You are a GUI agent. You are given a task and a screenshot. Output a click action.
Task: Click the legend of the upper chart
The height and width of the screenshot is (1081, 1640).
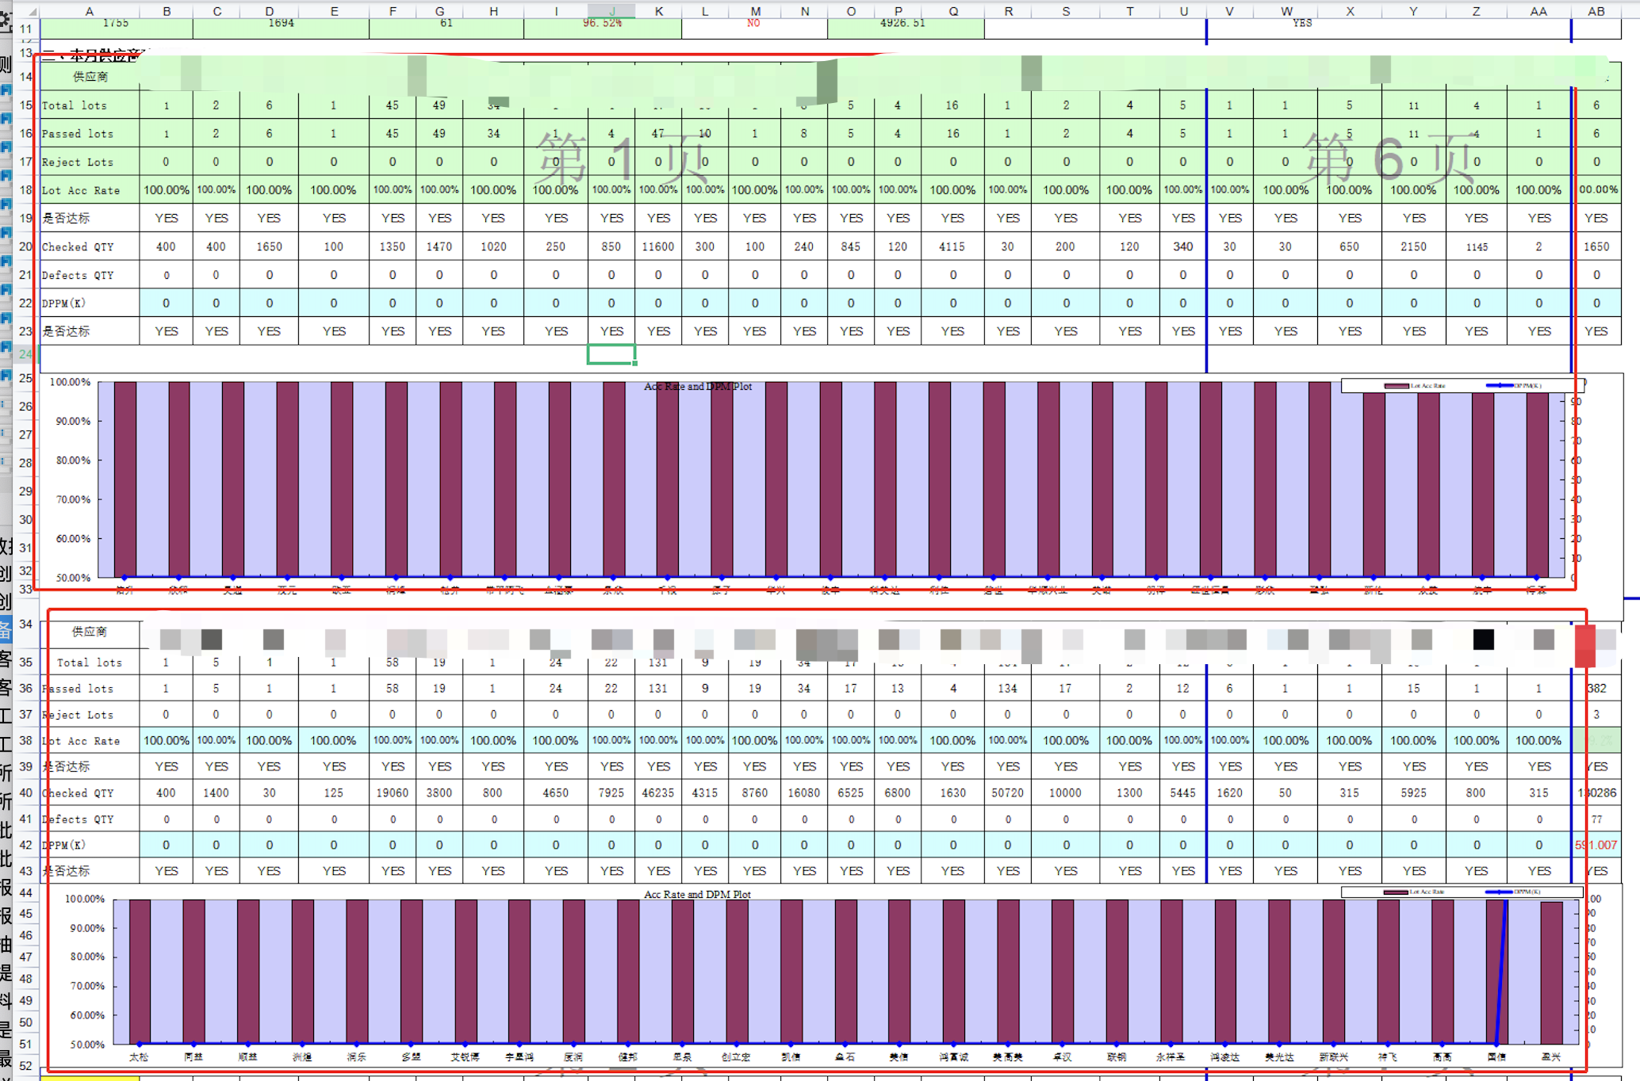tap(1462, 386)
